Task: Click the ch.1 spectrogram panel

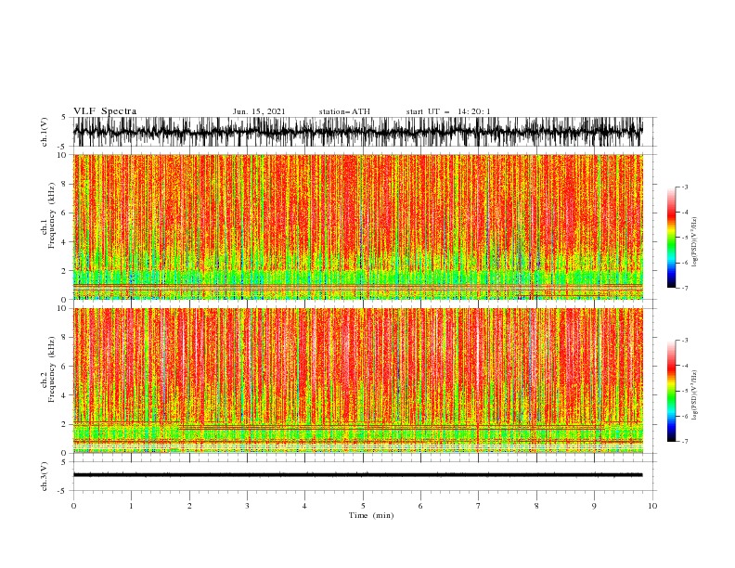Action: point(358,226)
